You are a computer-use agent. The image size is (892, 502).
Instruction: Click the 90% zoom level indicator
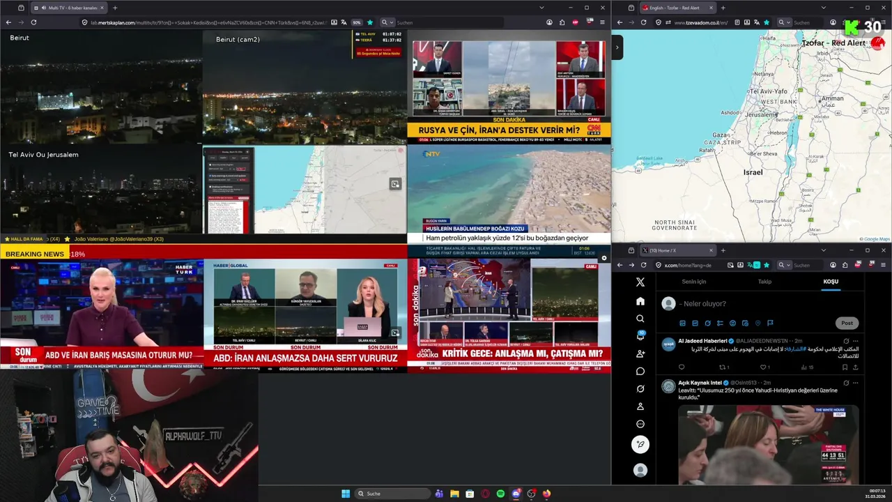(356, 22)
